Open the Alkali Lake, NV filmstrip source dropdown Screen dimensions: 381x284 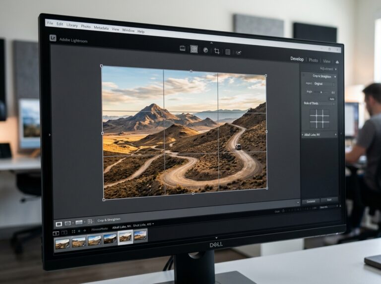tap(133, 226)
